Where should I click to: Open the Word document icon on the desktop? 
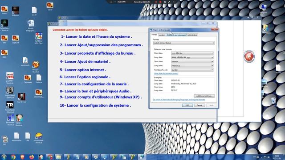31,26
